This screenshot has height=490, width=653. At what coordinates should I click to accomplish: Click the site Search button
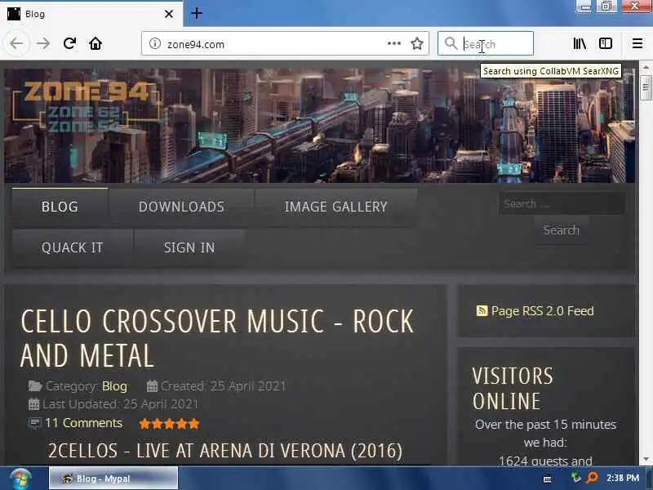(561, 230)
